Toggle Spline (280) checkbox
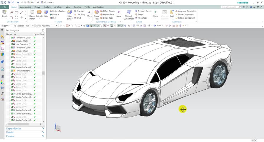Viewport: 264px width, 142px height. pos(12,117)
